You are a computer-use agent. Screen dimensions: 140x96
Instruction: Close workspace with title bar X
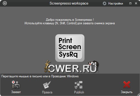coord(136,3)
